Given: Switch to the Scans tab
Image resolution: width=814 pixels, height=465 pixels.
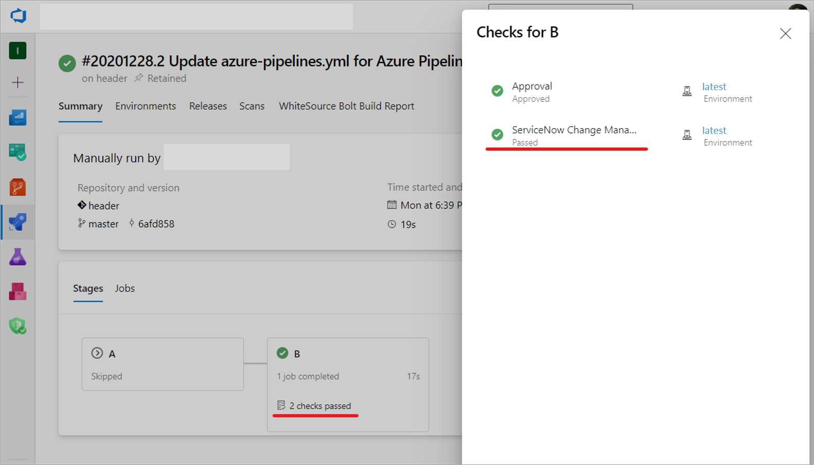Looking at the screenshot, I should 252,106.
